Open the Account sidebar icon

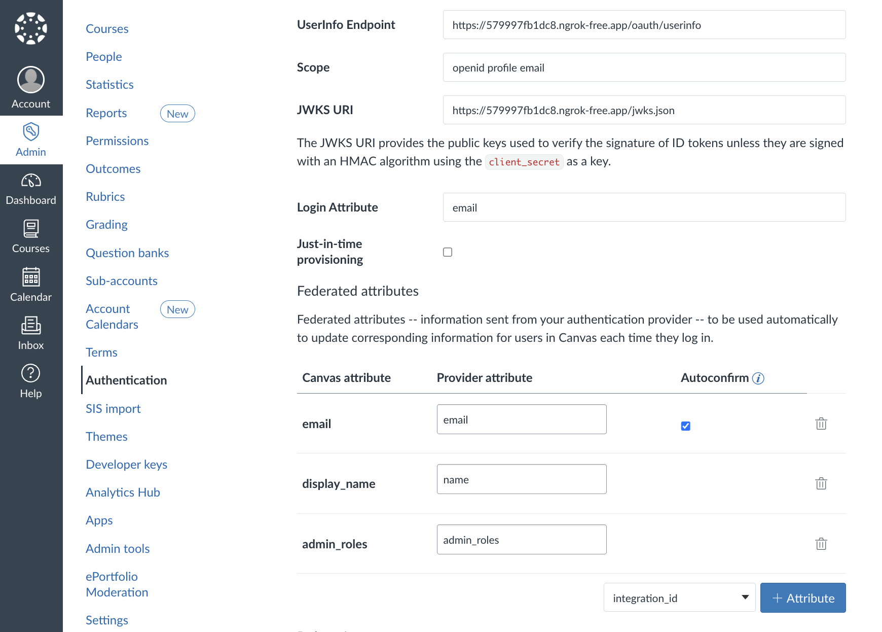[31, 80]
